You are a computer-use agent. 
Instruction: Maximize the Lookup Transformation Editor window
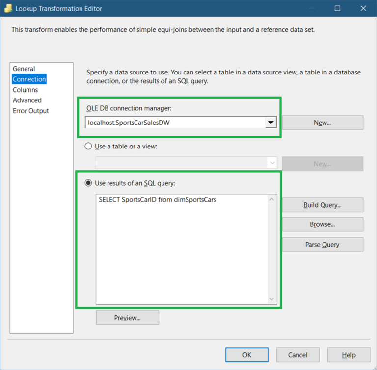tap(337, 8)
